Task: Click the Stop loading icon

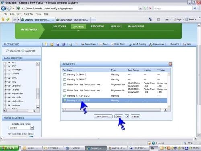Action: [150, 8]
